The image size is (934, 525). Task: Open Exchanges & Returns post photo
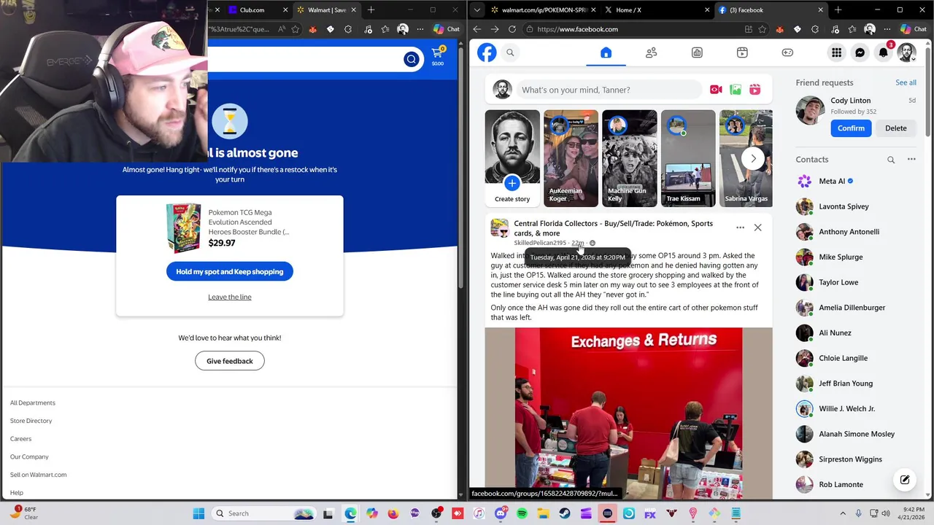tap(628, 413)
